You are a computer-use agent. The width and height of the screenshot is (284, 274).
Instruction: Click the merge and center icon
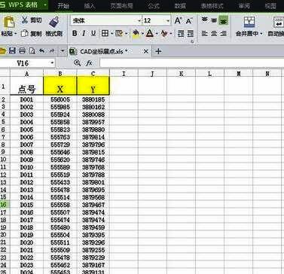(x=249, y=22)
